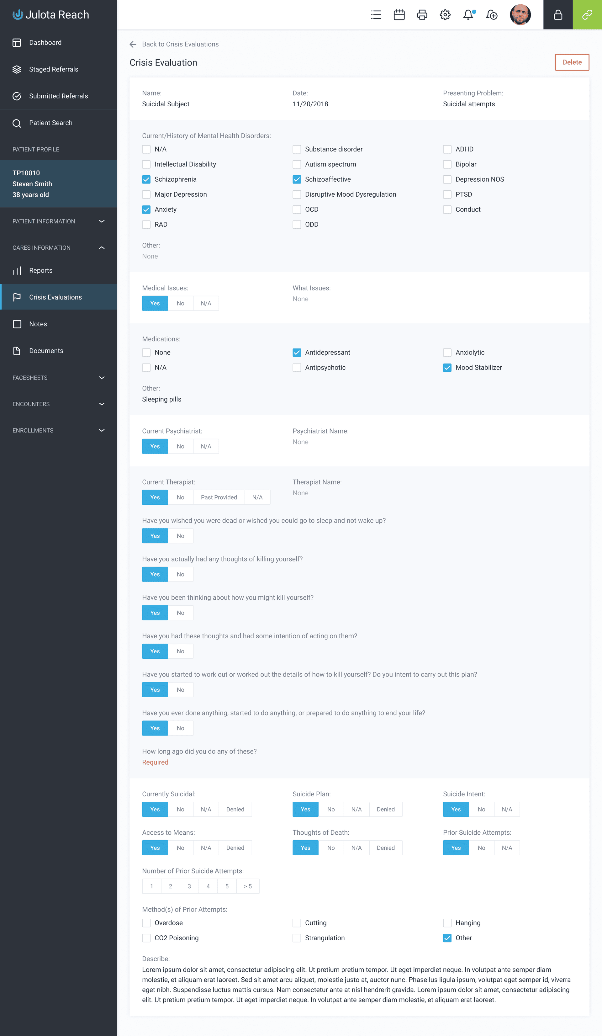
Task: Click the Delete button for this evaluation
Action: pos(571,63)
